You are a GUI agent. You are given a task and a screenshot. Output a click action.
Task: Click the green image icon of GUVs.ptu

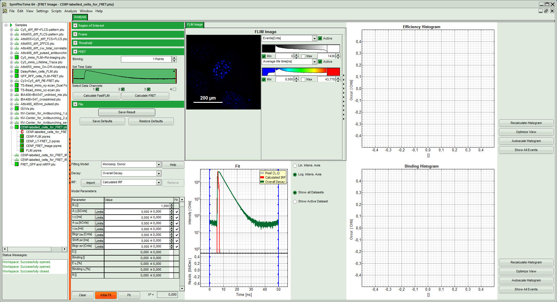[17, 109]
